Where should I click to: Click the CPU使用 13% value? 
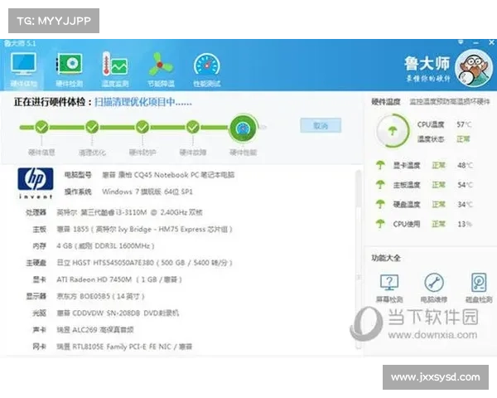(x=465, y=224)
